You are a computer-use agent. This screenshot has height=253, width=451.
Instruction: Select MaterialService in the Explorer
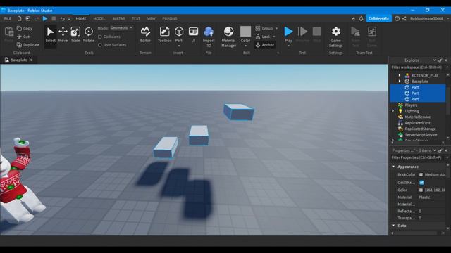click(417, 117)
